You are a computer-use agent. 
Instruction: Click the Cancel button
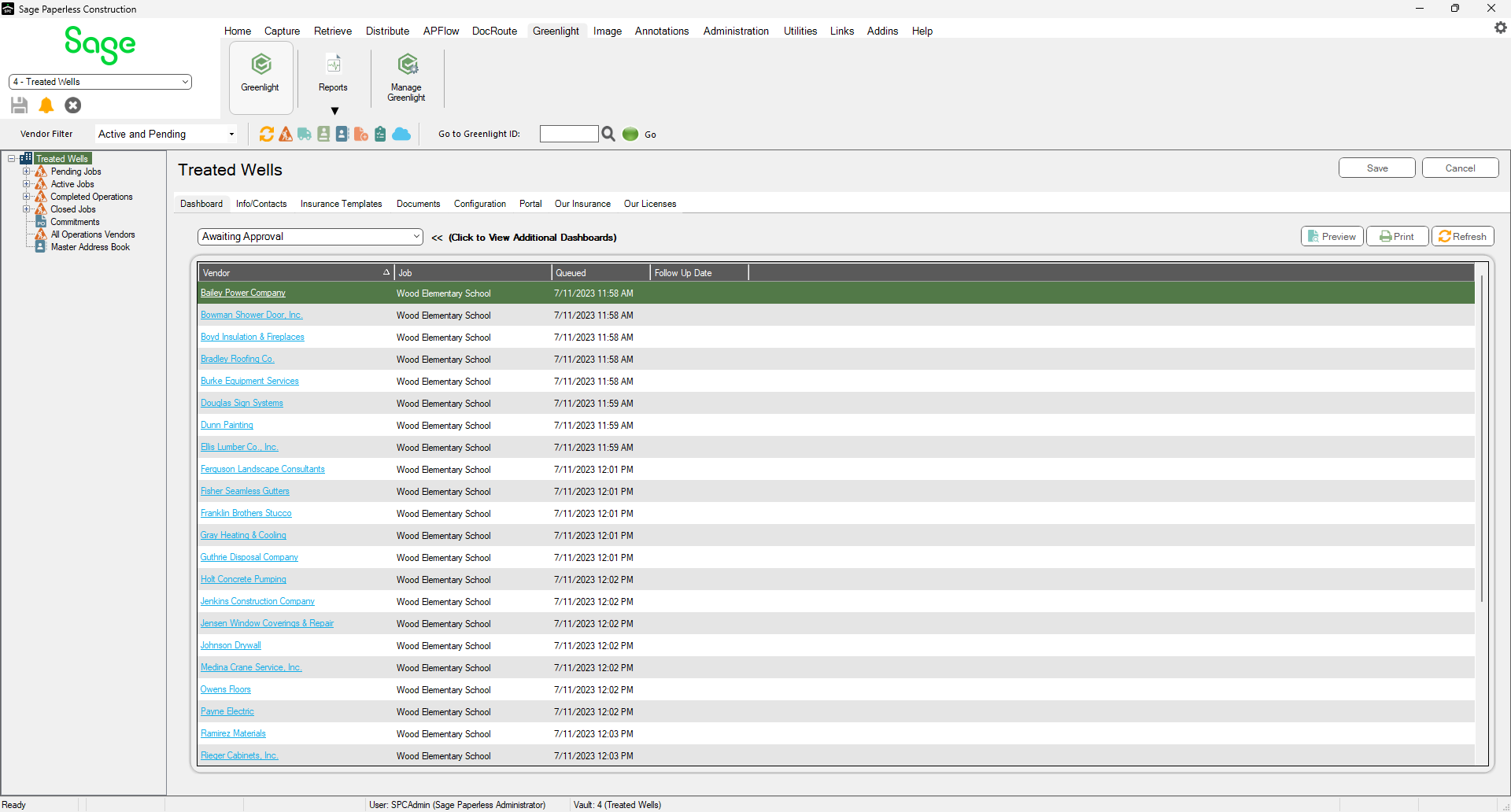pos(1460,168)
